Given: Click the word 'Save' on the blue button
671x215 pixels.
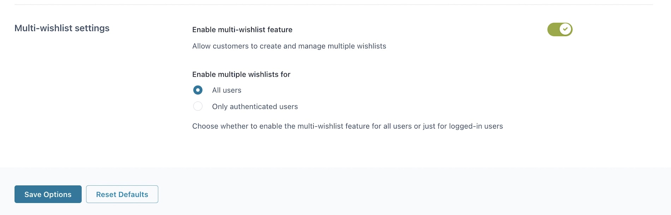Looking at the screenshot, I should pos(33,195).
